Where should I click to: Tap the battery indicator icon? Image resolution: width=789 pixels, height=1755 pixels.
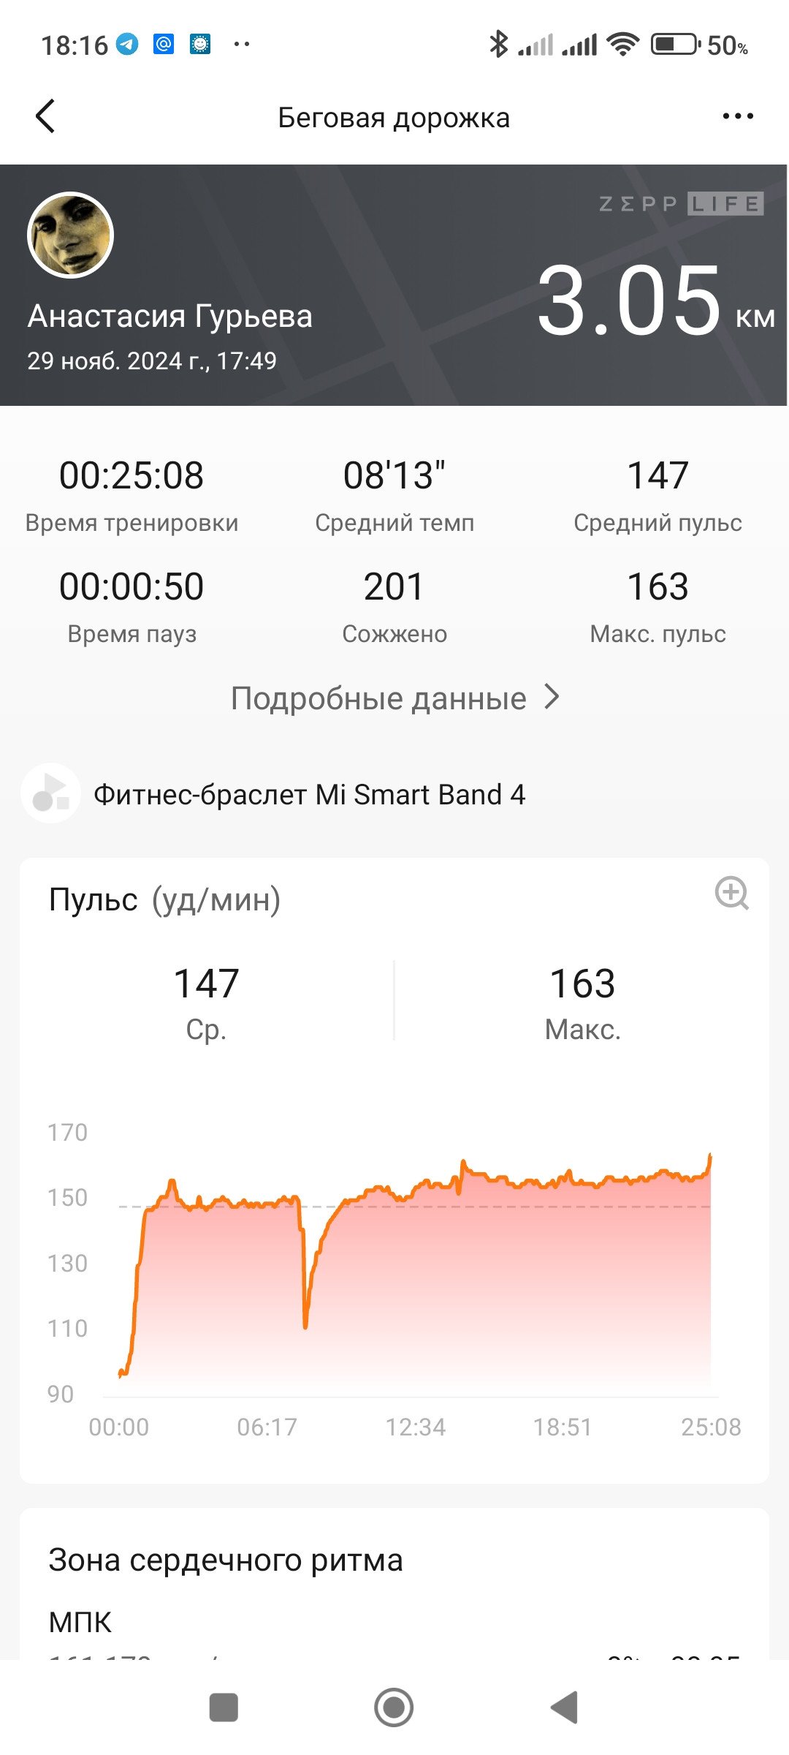[675, 44]
